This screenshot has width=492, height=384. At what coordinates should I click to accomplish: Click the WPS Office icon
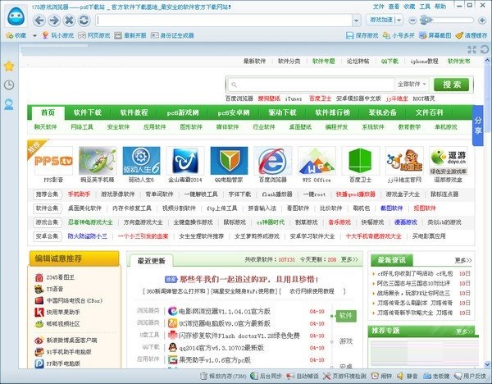316,162
